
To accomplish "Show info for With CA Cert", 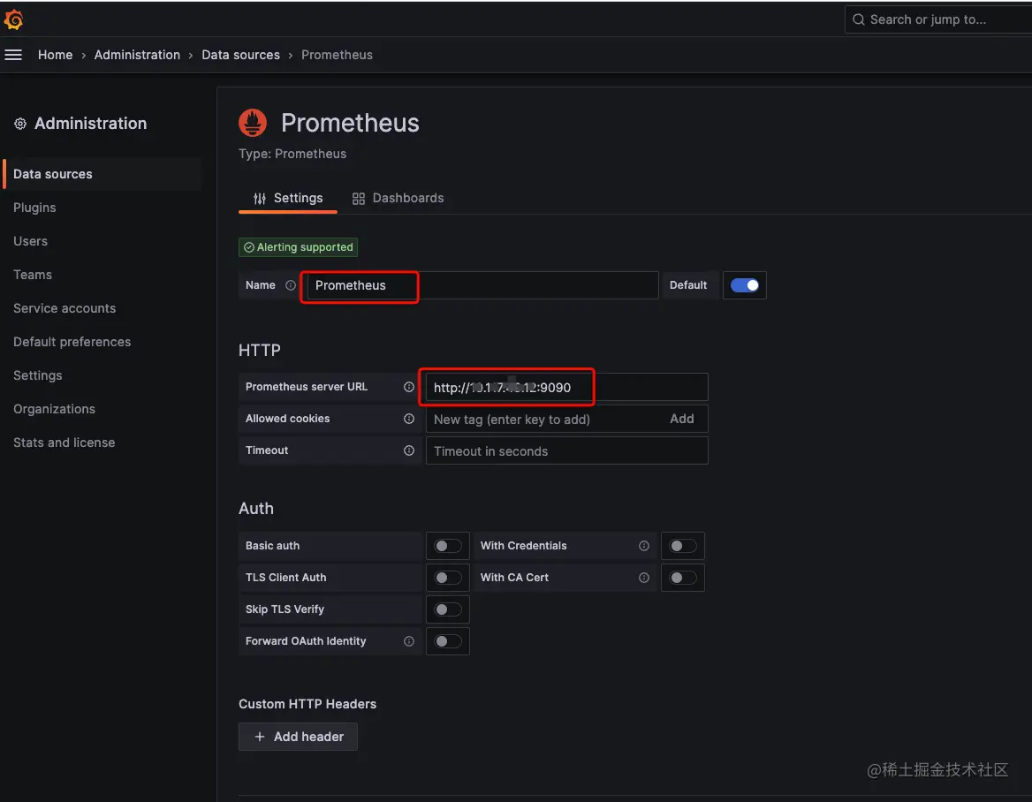I will pyautogui.click(x=644, y=578).
